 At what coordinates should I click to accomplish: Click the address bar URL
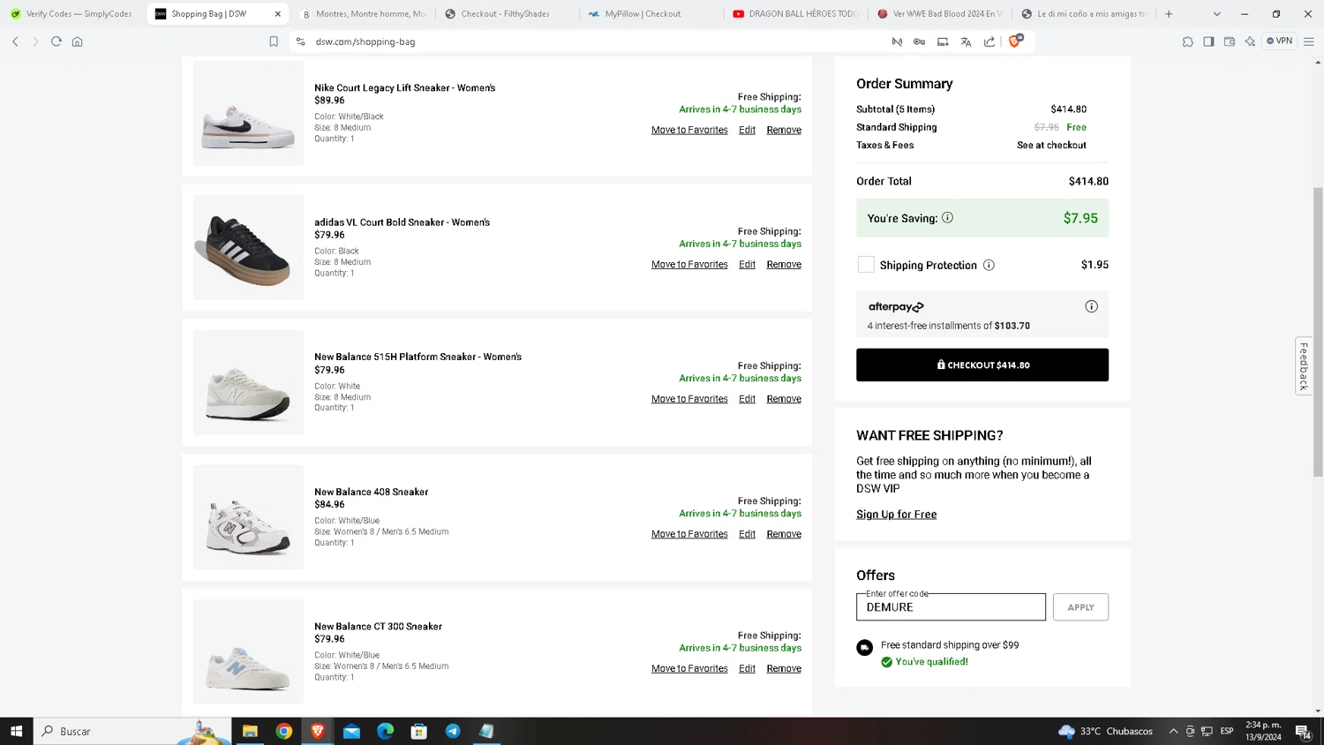[365, 41]
